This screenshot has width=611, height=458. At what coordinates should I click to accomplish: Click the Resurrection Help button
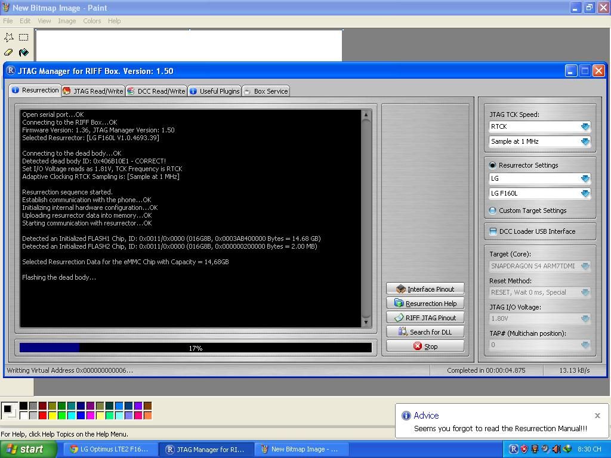click(x=425, y=304)
